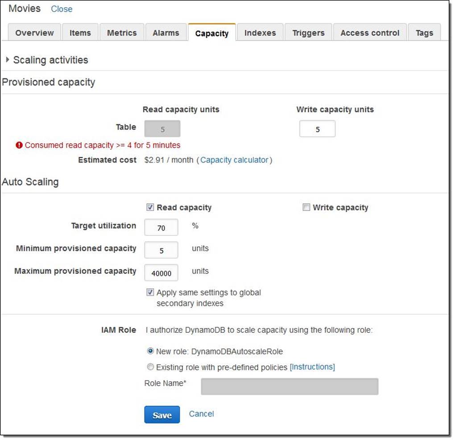Select New role DynamoDBAutoscaleRole radio button
455x441 pixels.
[150, 351]
